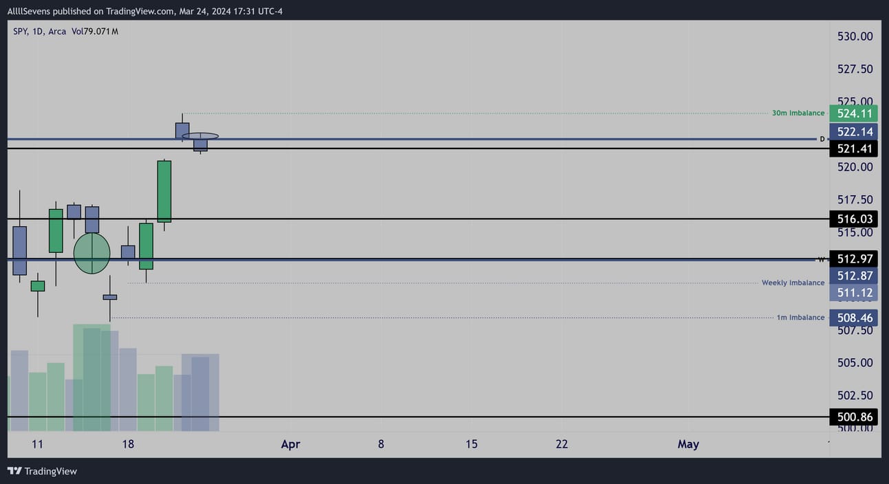
Task: Select the 30m Imbalance text annotation
Action: pos(798,113)
